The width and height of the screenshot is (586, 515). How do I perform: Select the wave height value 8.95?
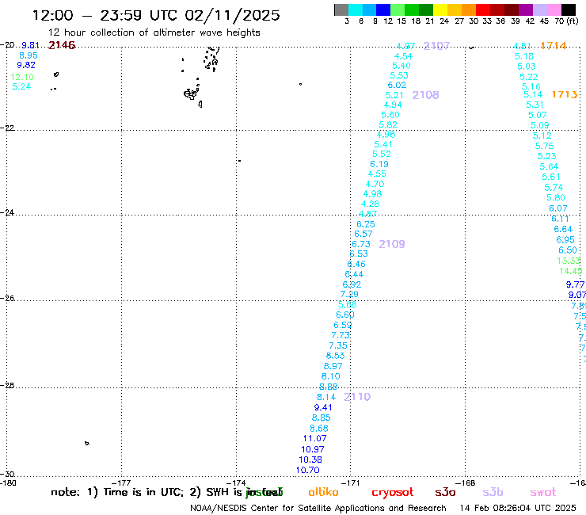pyautogui.click(x=29, y=55)
